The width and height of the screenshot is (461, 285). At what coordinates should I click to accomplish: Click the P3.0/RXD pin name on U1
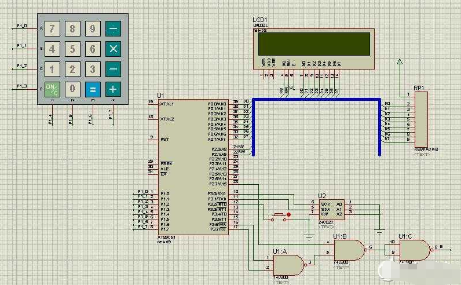(x=217, y=194)
